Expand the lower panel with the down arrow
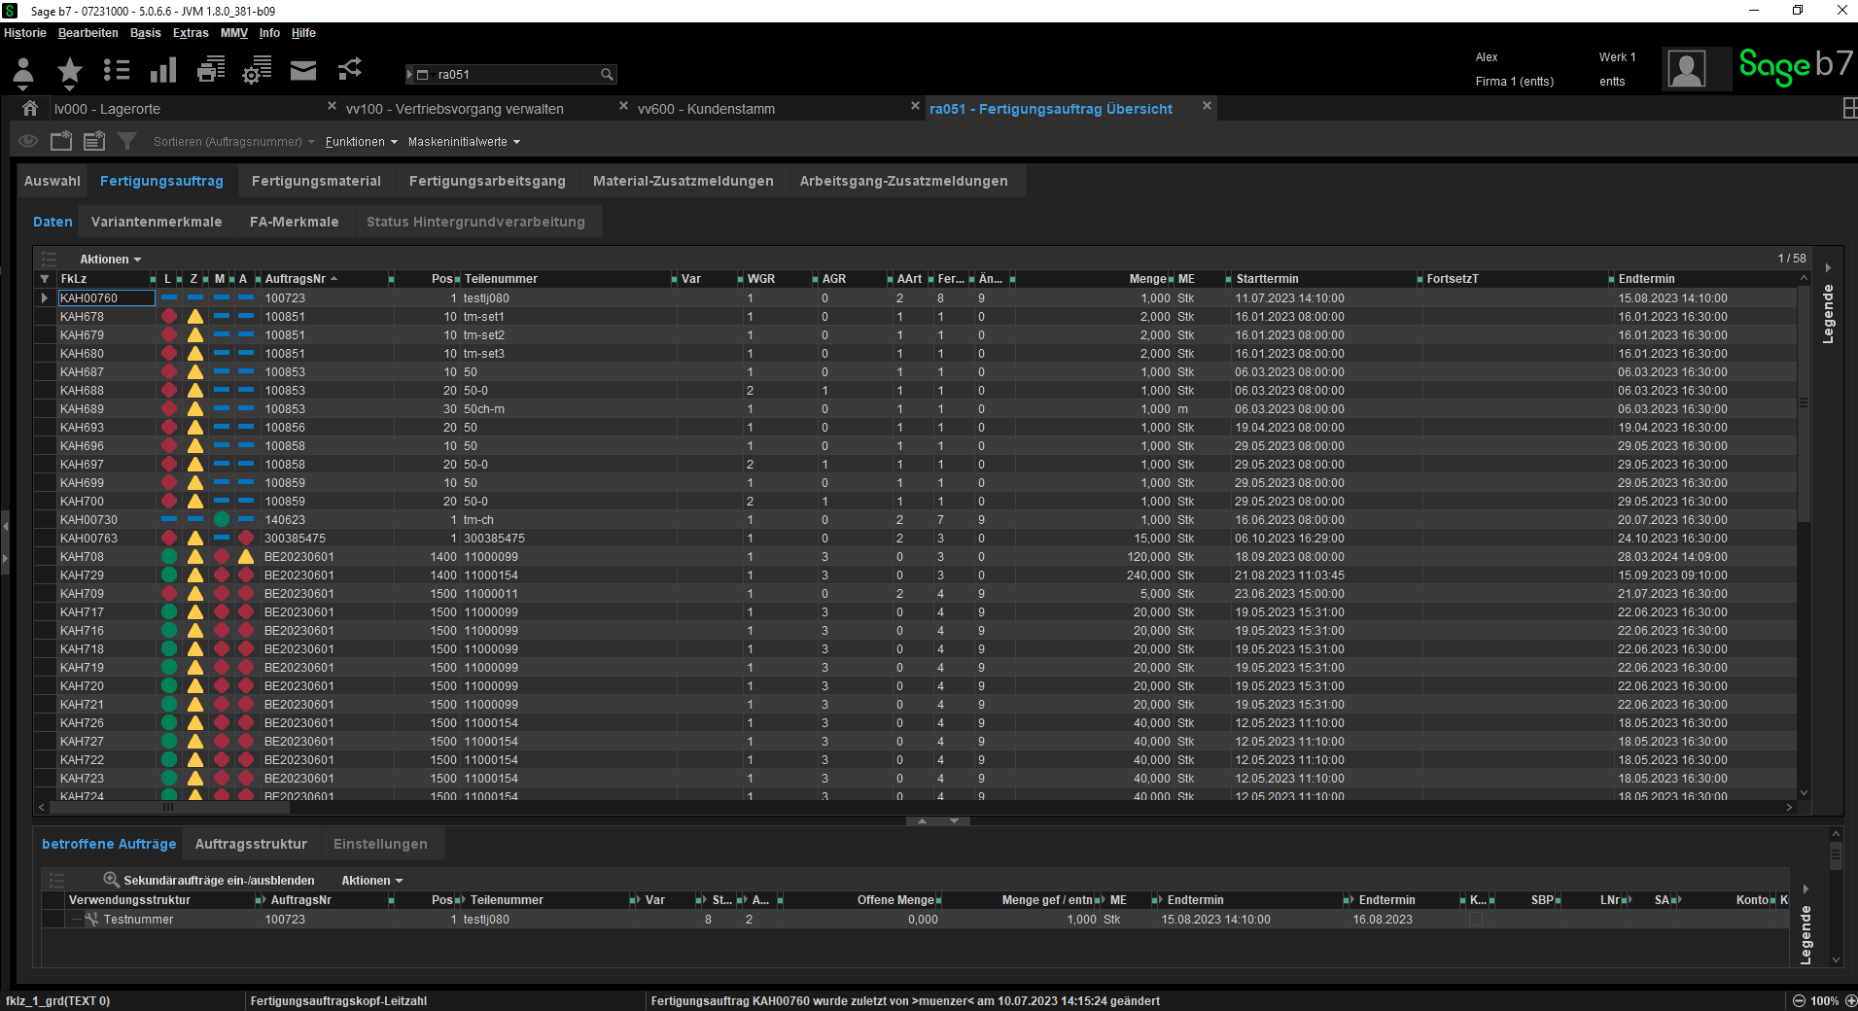This screenshot has height=1011, width=1858. [954, 821]
